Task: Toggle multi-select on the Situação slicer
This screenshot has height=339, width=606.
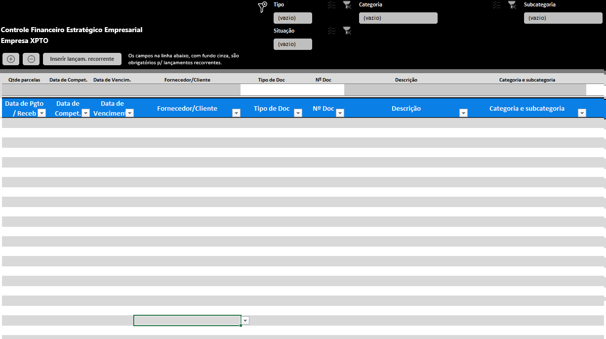Action: point(332,31)
